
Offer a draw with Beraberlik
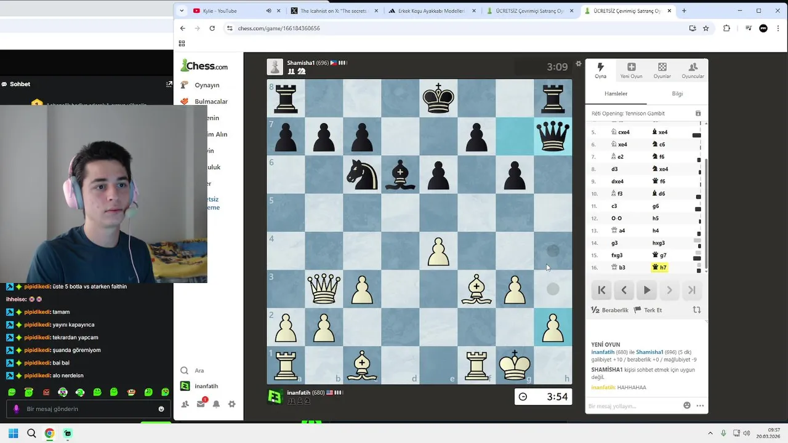coord(609,310)
